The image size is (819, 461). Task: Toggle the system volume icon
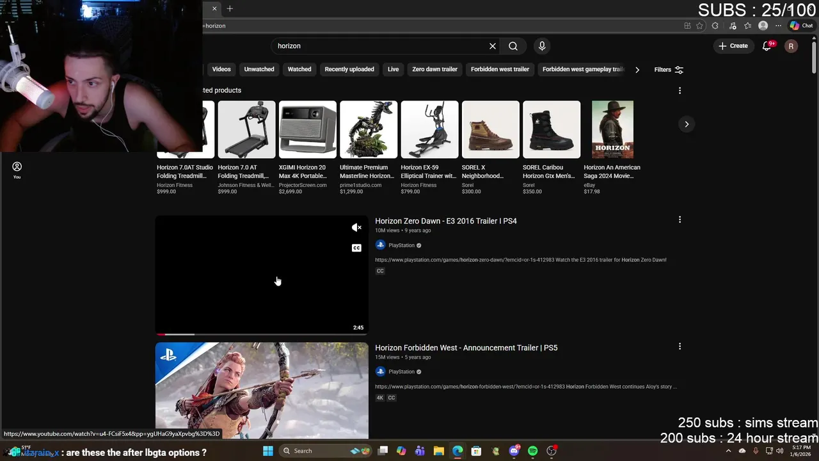coord(779,451)
